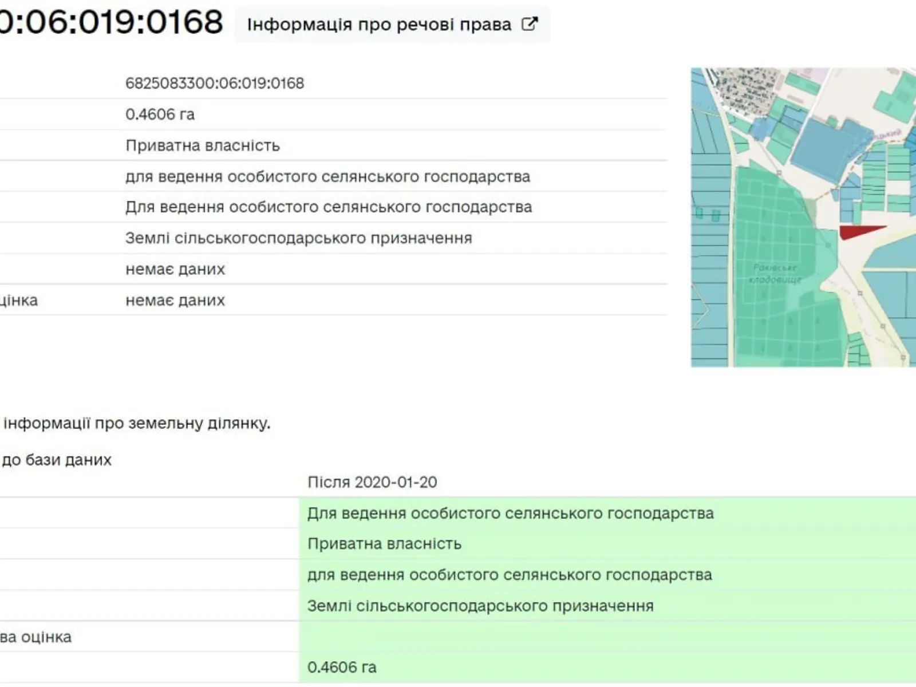
Task: Select the 'до бази даних' text
Action: click(57, 460)
